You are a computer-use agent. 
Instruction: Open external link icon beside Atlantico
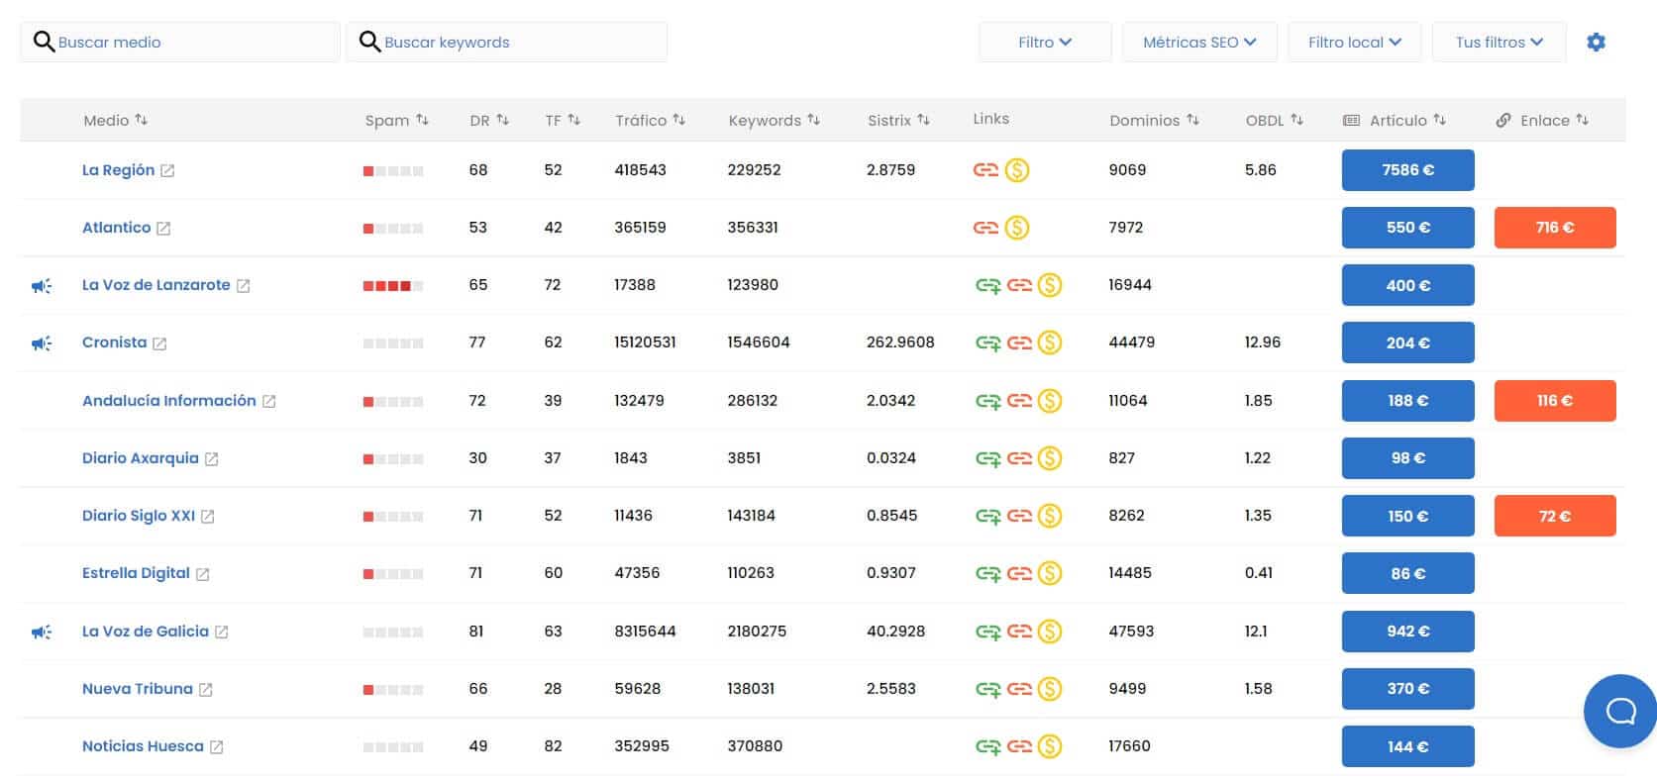click(163, 228)
